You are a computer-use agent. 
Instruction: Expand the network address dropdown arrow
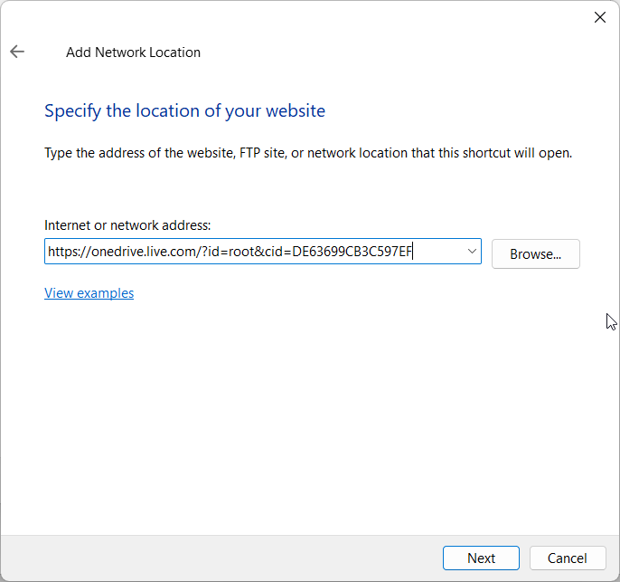472,252
